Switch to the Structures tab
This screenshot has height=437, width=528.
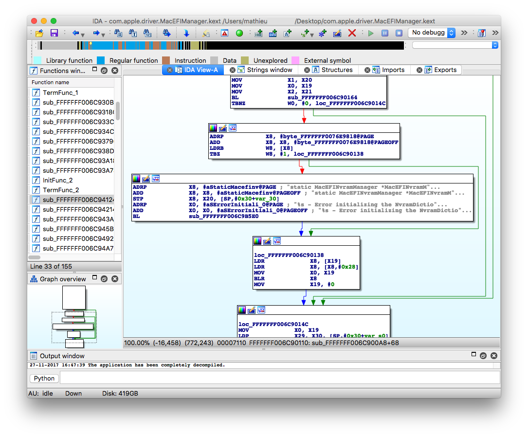pyautogui.click(x=337, y=70)
